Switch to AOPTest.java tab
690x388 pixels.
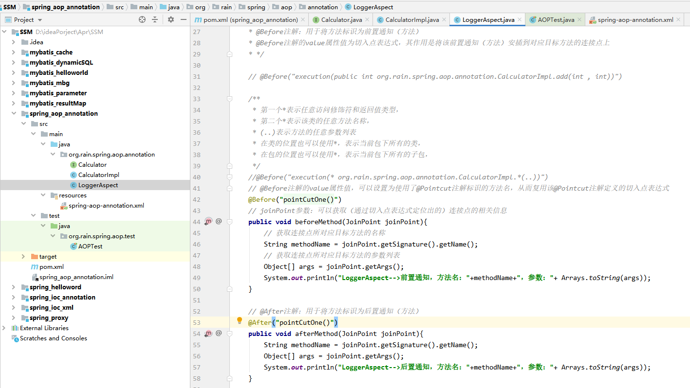(556, 20)
